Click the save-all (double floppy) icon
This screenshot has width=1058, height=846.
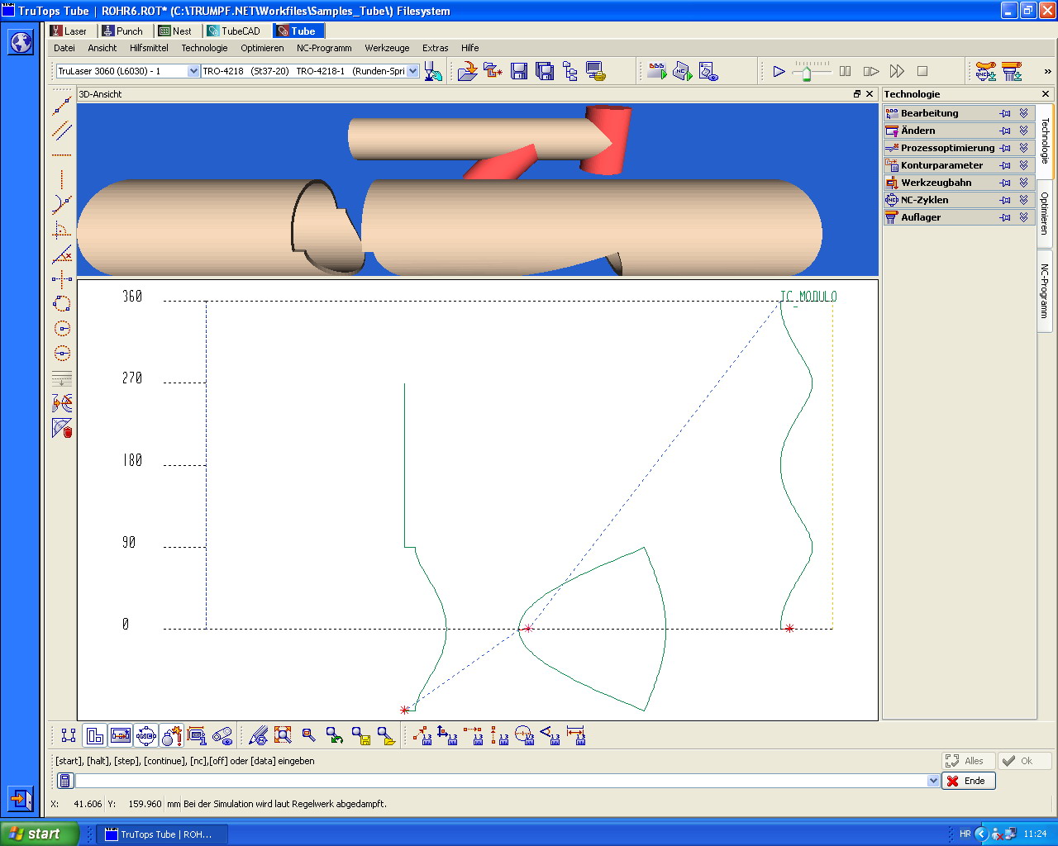545,71
